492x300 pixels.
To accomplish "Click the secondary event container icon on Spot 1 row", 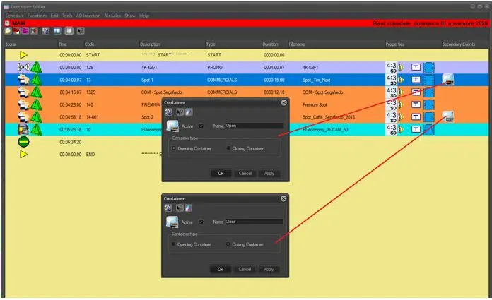I will pos(447,79).
